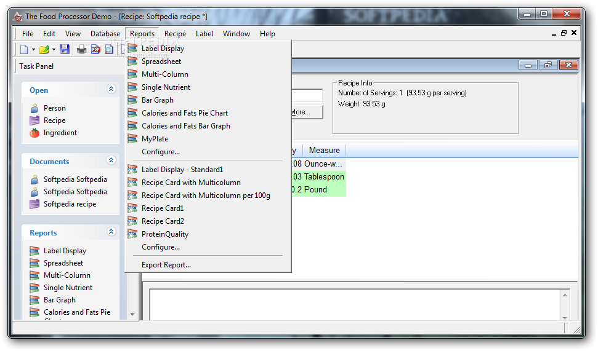The width and height of the screenshot is (598, 351).
Task: Choose Single Nutrient in Reports menu
Action: tap(208, 87)
